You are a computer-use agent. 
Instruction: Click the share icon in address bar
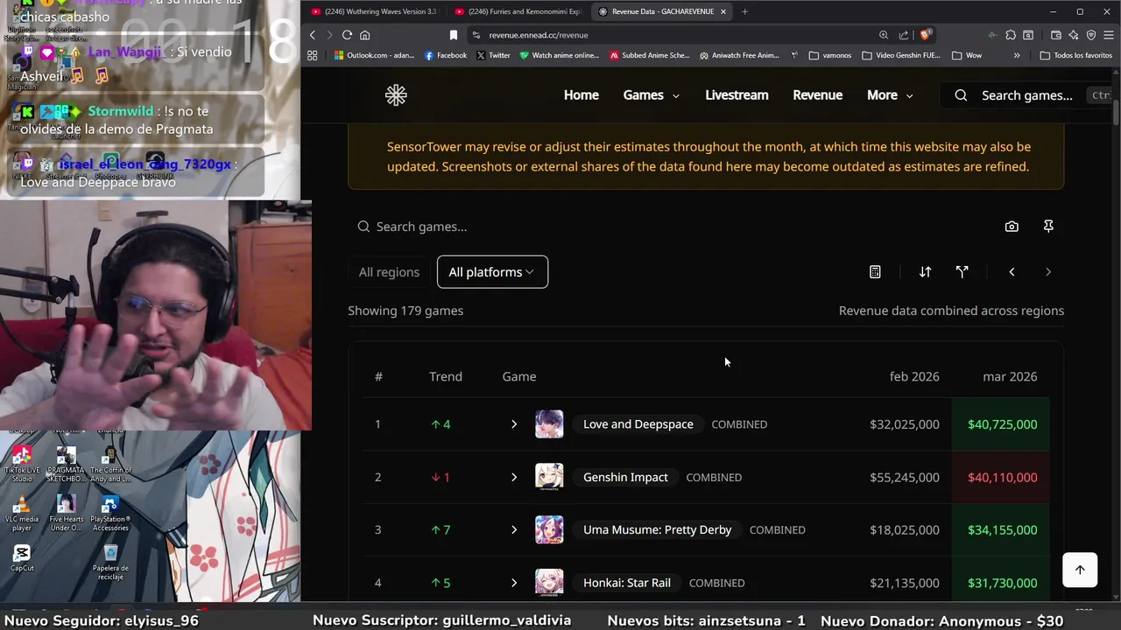904,35
